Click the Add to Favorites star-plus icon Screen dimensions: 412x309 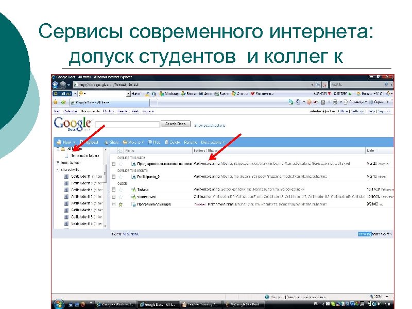pyautogui.click(x=63, y=102)
